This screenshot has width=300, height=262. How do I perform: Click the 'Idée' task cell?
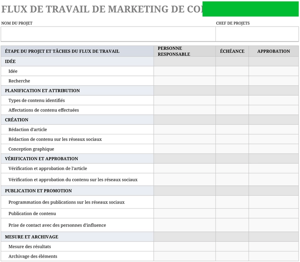(77, 71)
